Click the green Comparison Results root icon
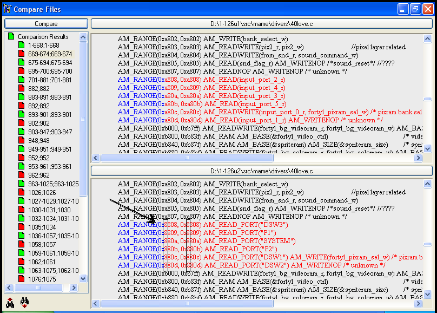The height and width of the screenshot is (313, 437). [11, 37]
